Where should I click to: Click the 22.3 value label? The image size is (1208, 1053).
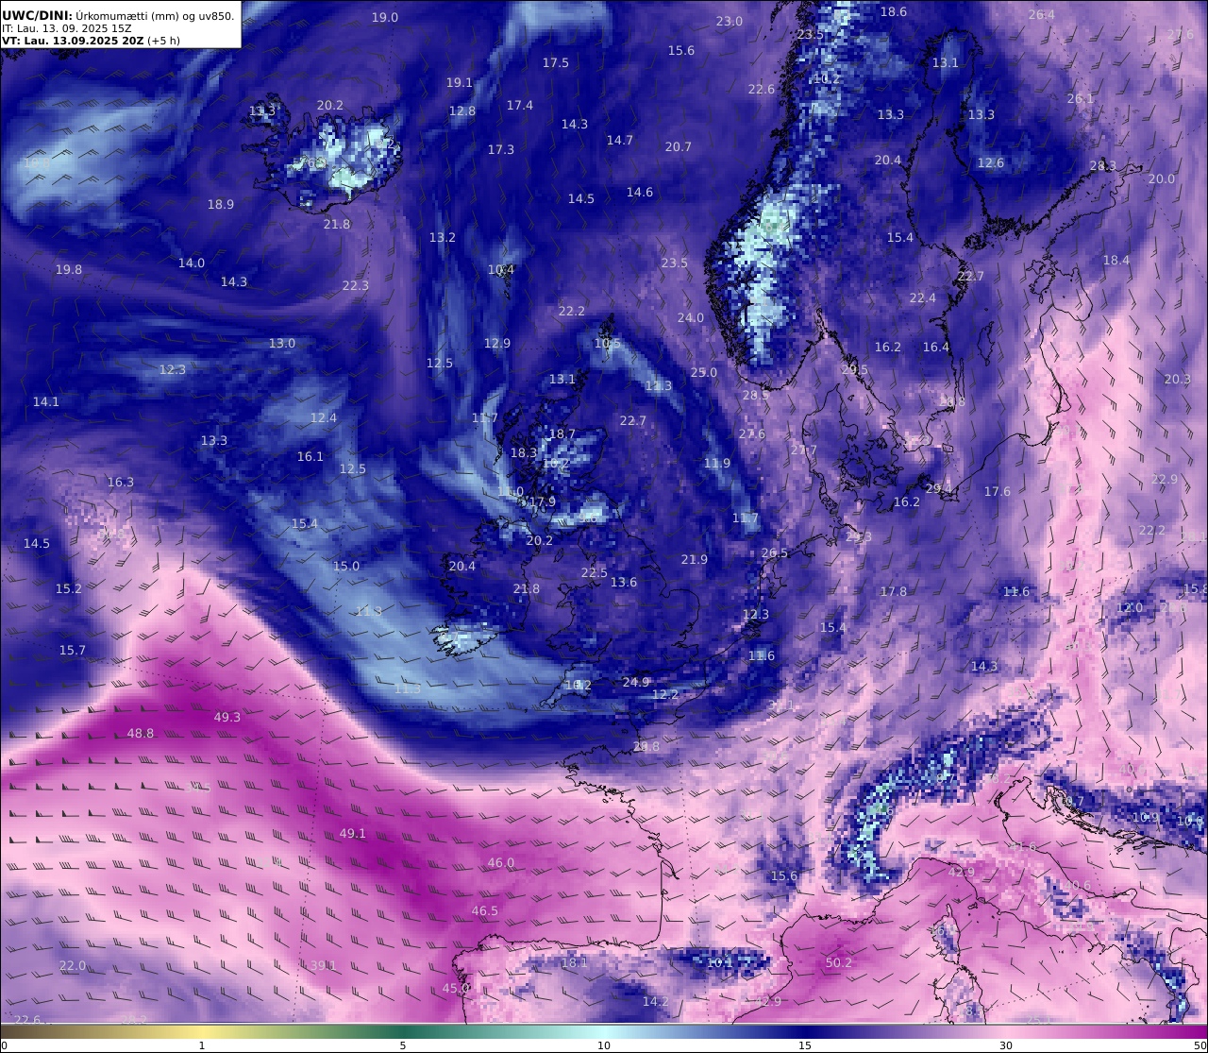click(x=355, y=286)
